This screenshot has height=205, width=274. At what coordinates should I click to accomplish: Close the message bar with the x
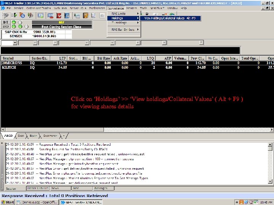(x=2, y=143)
